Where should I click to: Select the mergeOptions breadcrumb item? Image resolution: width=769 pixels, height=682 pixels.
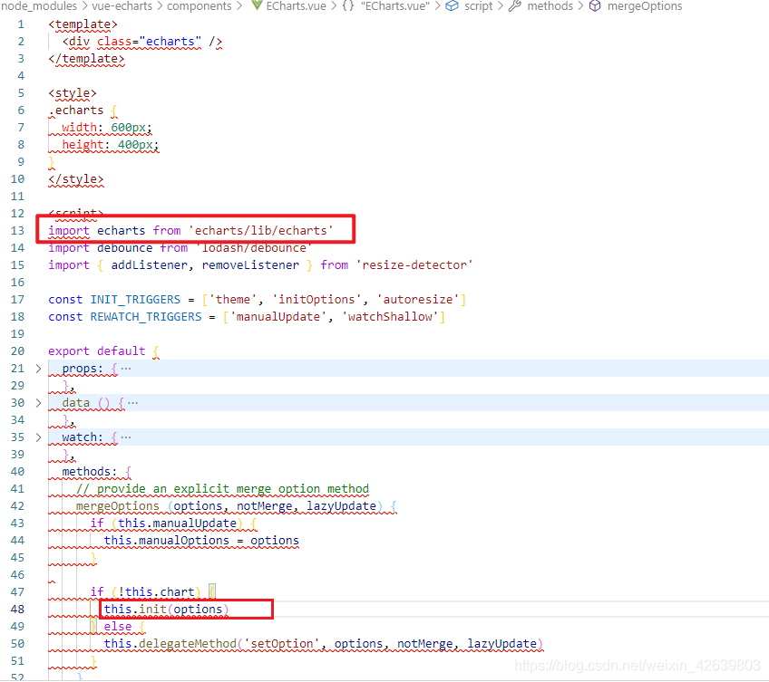pyautogui.click(x=645, y=5)
